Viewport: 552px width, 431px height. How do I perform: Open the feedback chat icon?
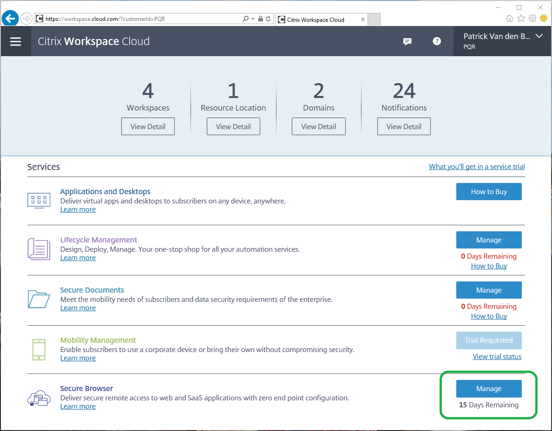click(x=407, y=41)
